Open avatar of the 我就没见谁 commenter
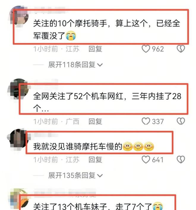The image size is (196, 210). [18, 139]
